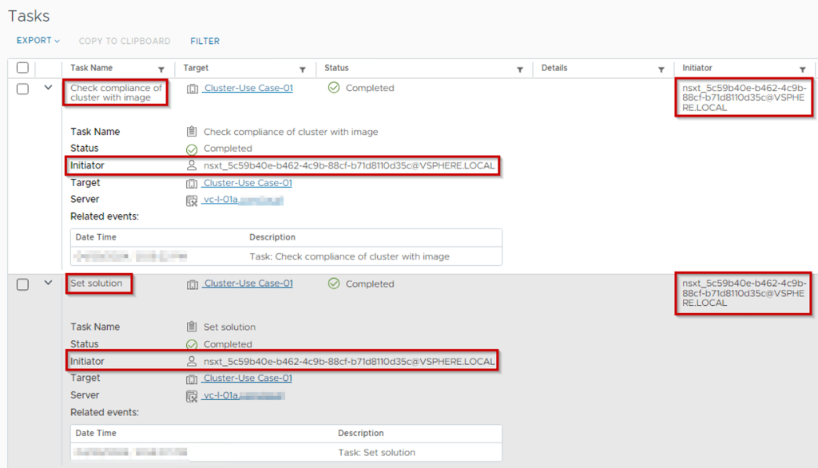
Task: Sort by the Task Name column header
Action: [x=91, y=69]
